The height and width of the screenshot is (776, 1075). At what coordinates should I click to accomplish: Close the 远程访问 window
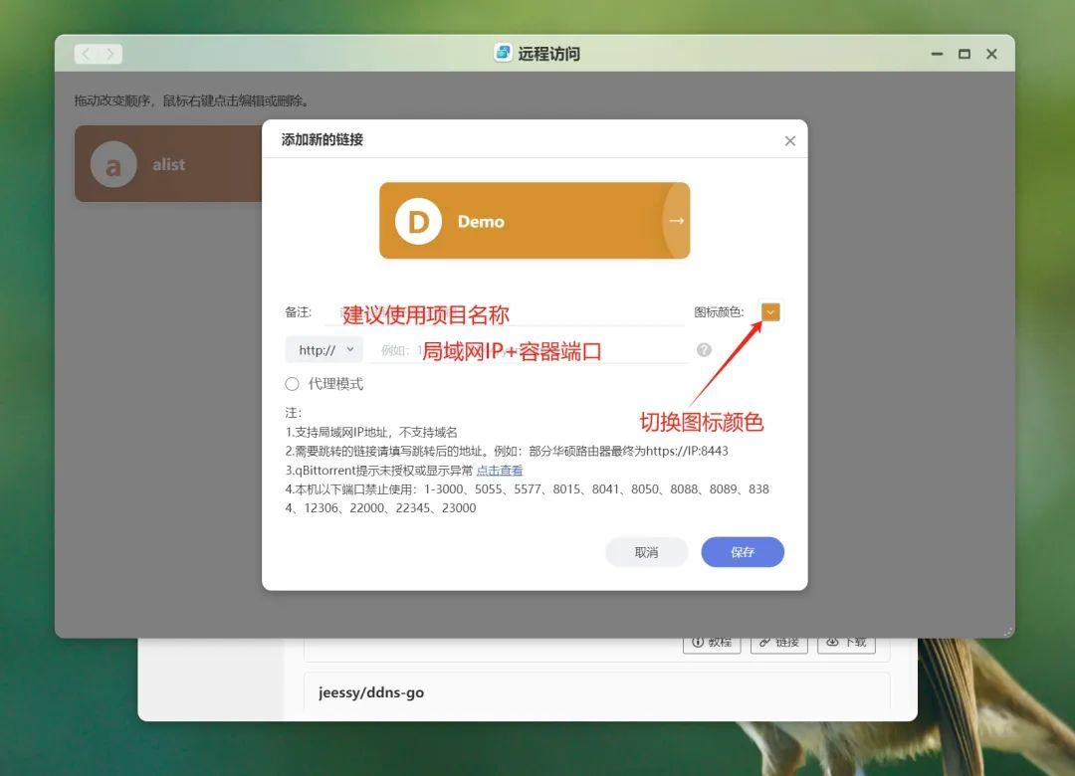pyautogui.click(x=991, y=54)
